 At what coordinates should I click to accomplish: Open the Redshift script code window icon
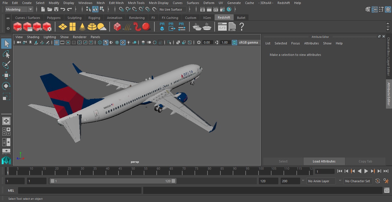[222, 27]
